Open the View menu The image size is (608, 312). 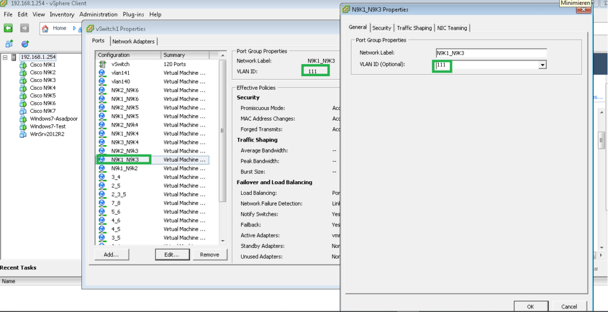coord(39,14)
